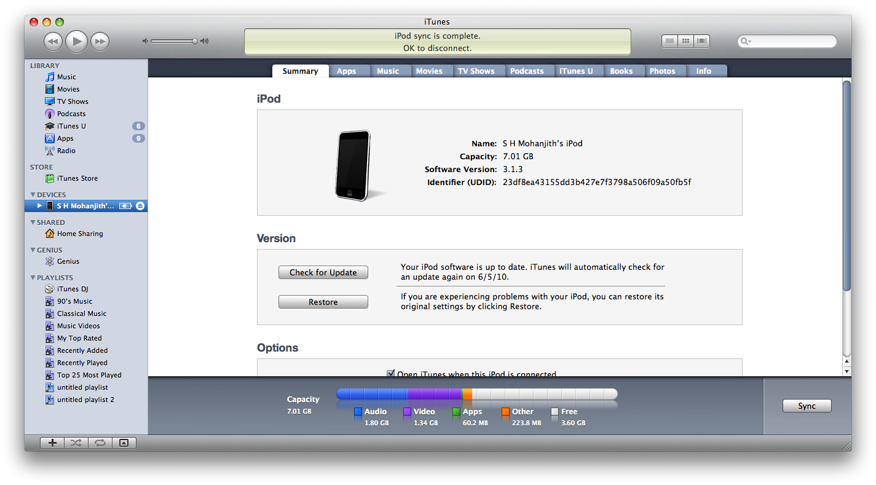Click into the search field
This screenshot has height=485, width=876.
pos(787,41)
